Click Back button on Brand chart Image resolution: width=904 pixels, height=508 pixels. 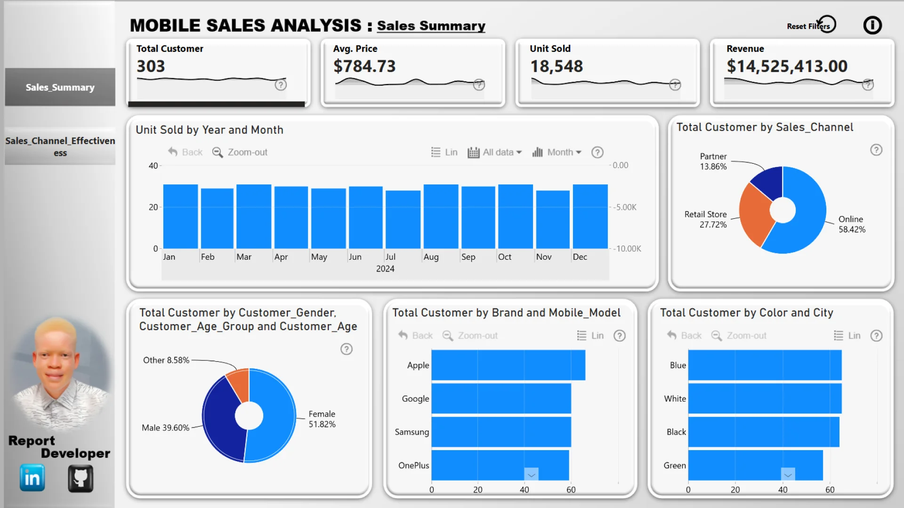[x=415, y=336]
